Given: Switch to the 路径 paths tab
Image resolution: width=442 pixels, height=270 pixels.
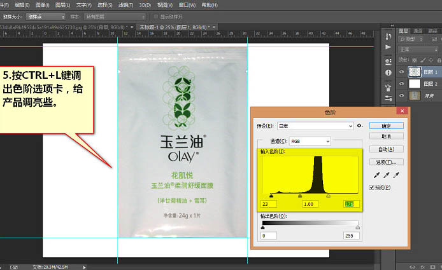Looking at the screenshot, I should (x=432, y=31).
